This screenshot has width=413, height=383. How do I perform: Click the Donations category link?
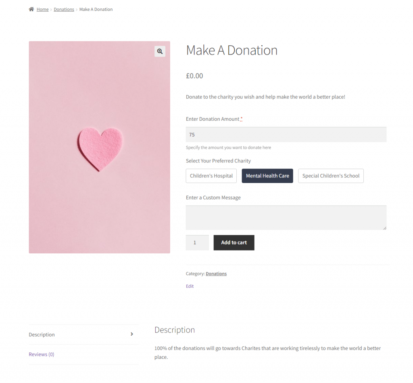point(216,274)
